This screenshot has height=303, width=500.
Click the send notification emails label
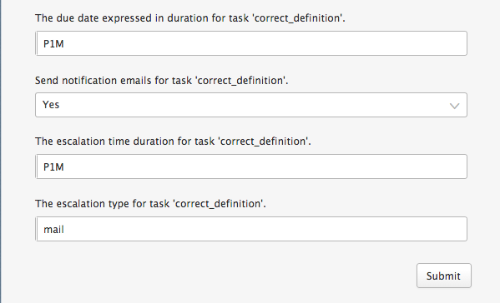[x=161, y=81]
